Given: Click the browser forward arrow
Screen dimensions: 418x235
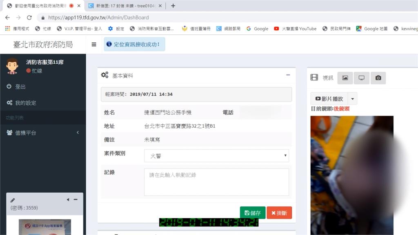Looking at the screenshot, I should pos(18,18).
